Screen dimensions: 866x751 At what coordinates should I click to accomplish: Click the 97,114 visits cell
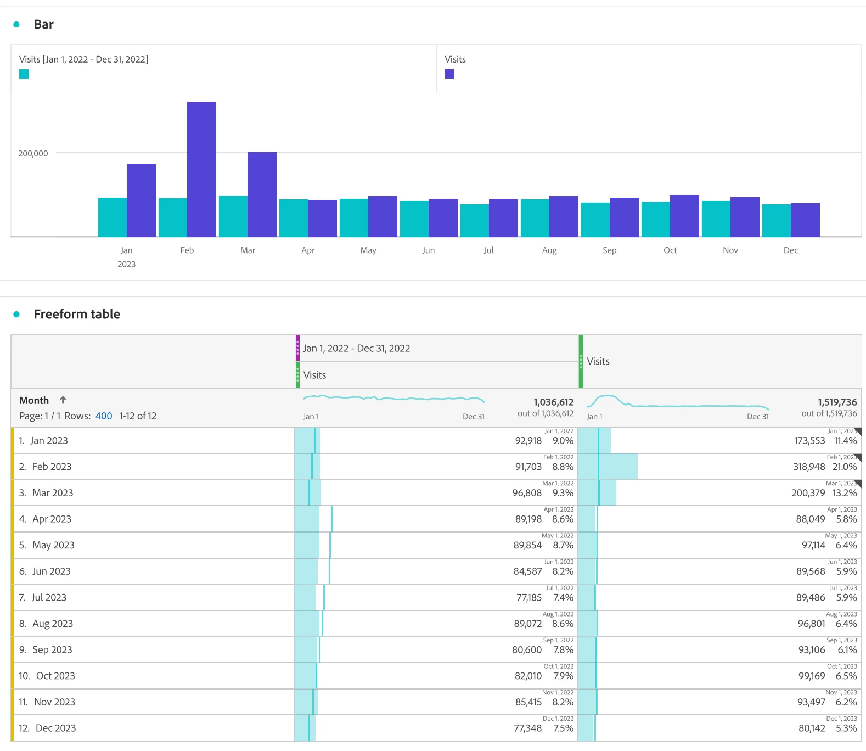(720, 545)
